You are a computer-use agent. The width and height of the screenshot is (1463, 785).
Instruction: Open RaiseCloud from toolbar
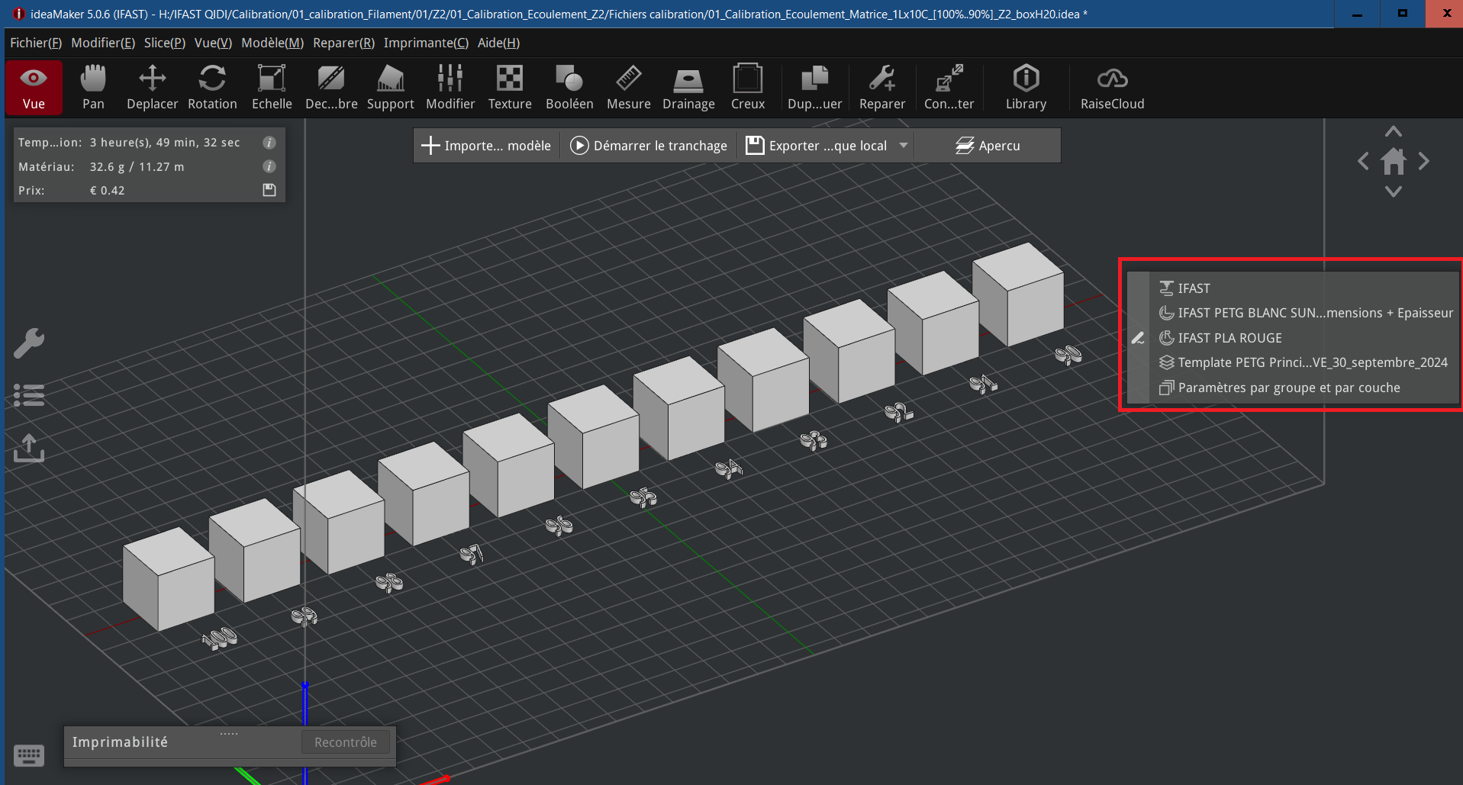click(x=1112, y=88)
